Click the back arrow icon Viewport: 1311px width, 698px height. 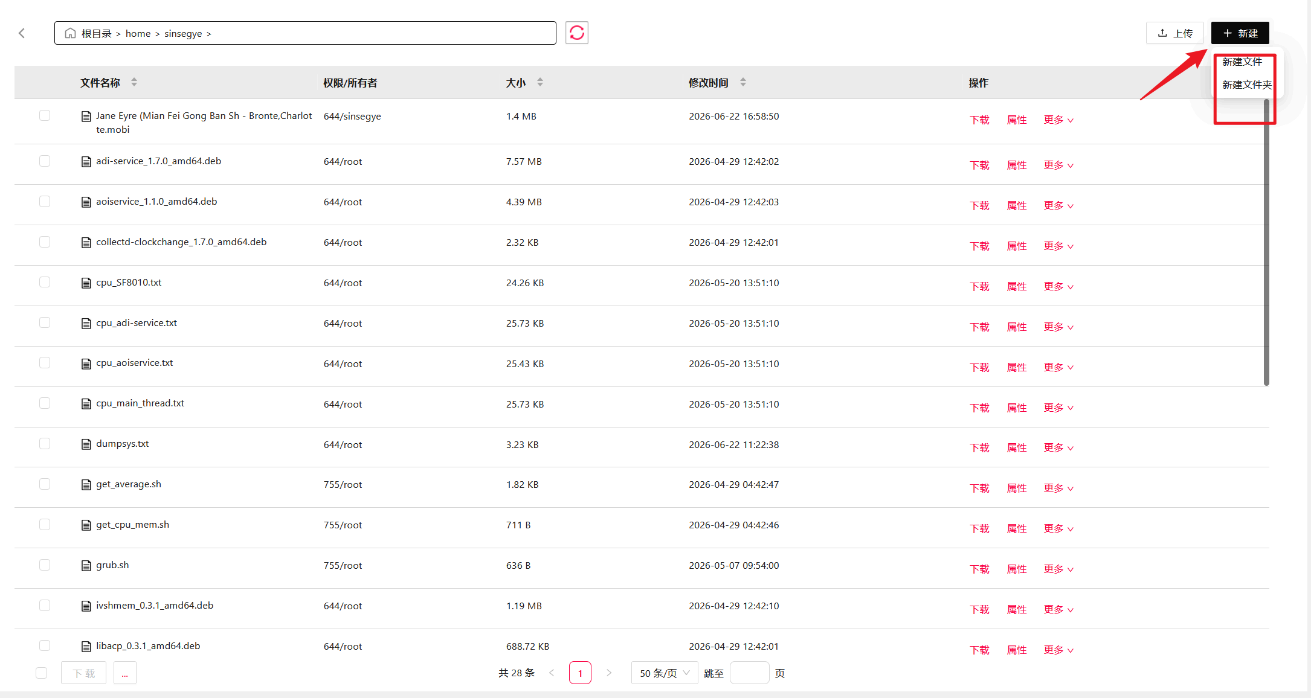[22, 33]
